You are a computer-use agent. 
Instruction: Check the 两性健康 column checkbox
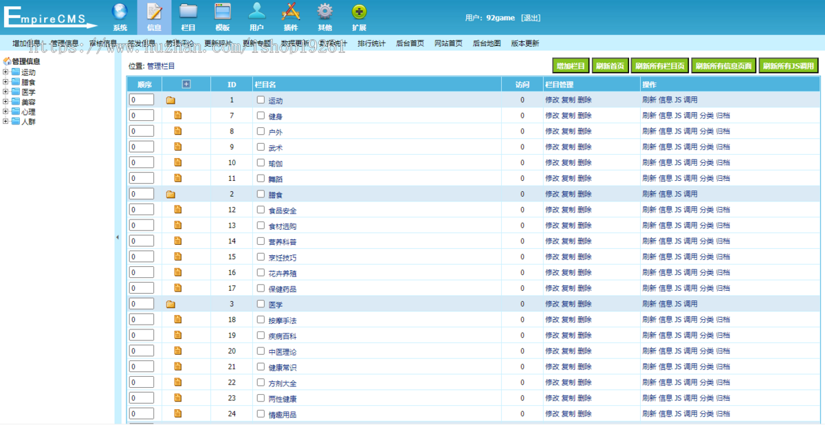click(x=261, y=398)
